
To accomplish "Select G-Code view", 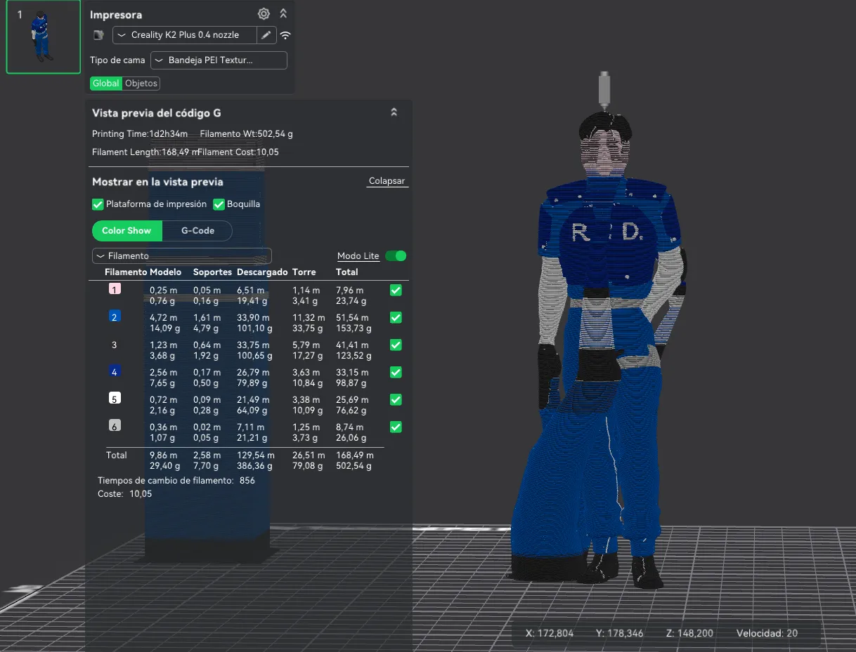I will 197,230.
